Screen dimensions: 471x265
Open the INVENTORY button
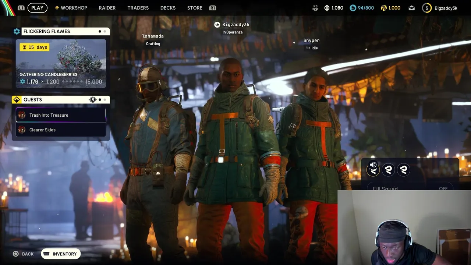point(61,254)
